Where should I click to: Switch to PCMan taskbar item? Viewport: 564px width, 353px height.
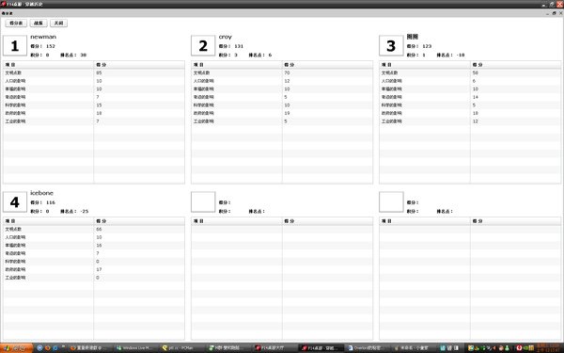180,348
